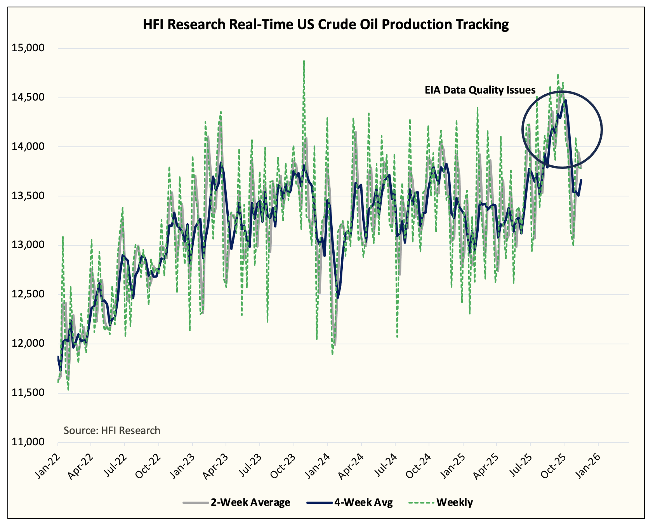Select the 12,500 y-axis label
The width and height of the screenshot is (653, 528).
point(28,294)
